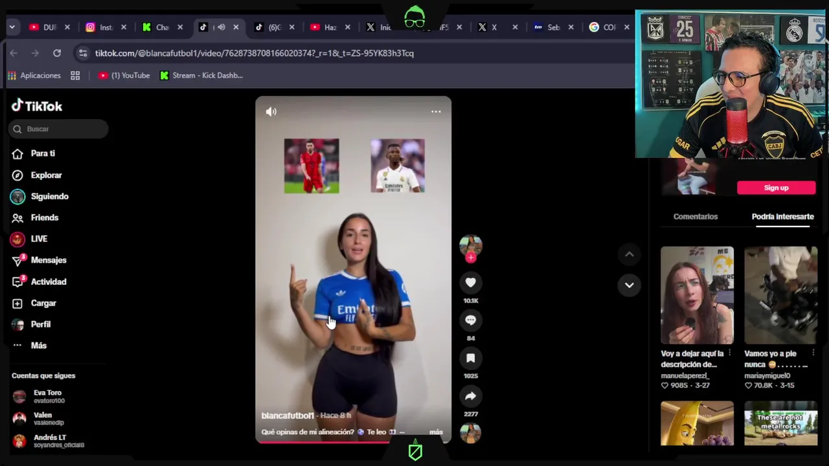Viewport: 829px width, 466px height.
Task: Reload the page in browser
Action: pos(57,53)
